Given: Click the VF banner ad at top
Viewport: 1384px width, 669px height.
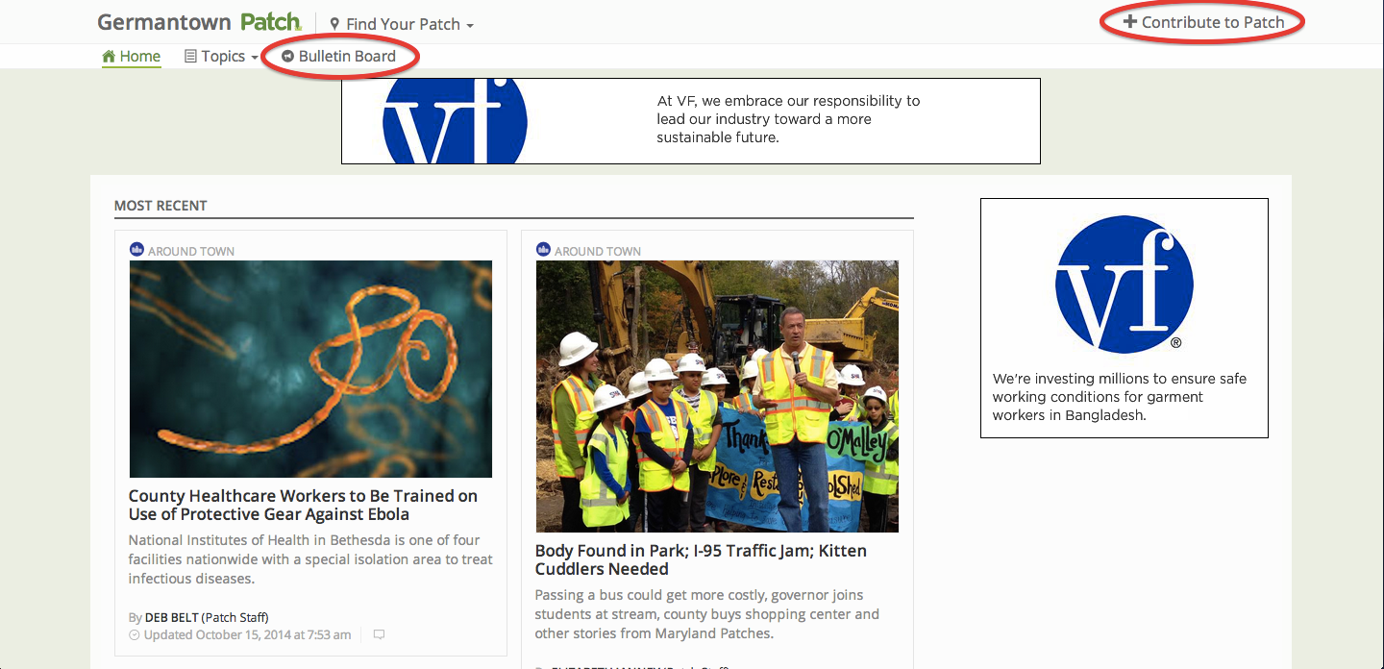Looking at the screenshot, I should [x=691, y=121].
